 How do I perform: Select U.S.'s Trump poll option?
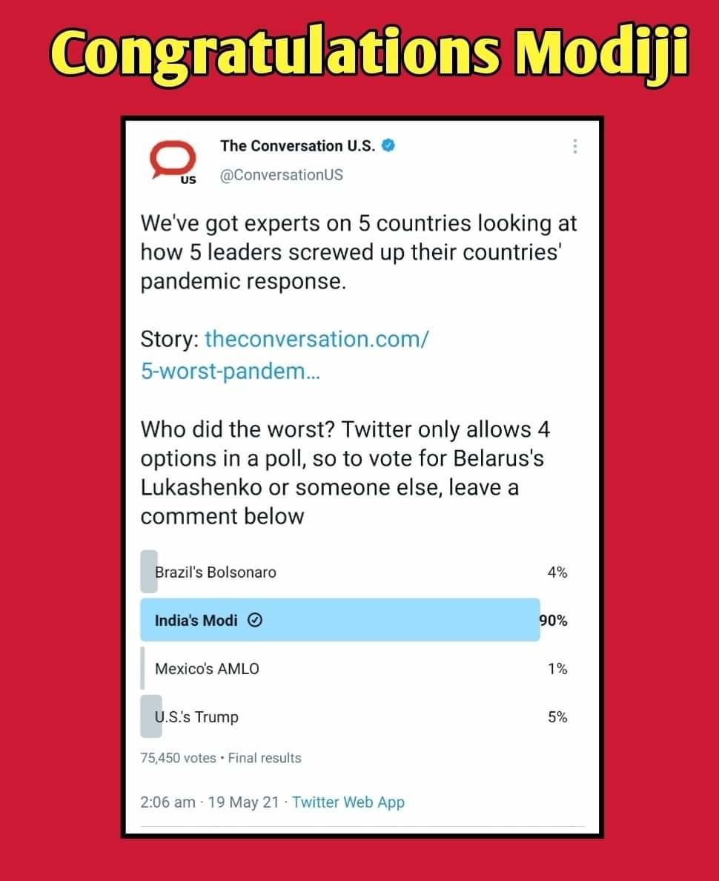pos(354,717)
